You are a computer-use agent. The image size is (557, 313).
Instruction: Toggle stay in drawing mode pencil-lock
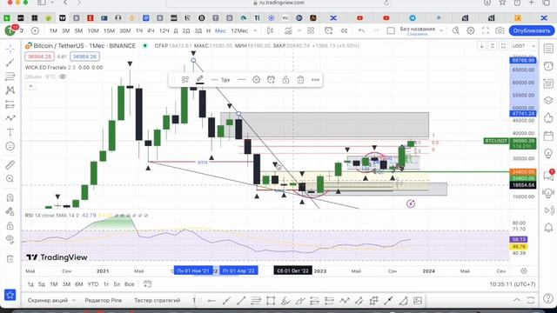click(x=10, y=211)
